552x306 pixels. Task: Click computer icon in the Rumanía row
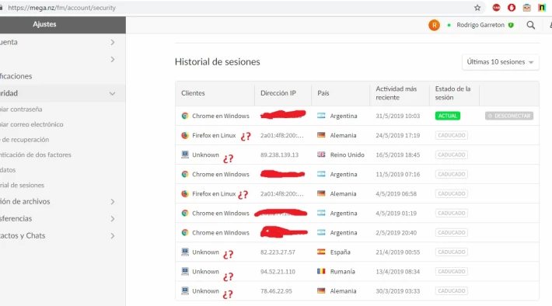pyautogui.click(x=185, y=271)
